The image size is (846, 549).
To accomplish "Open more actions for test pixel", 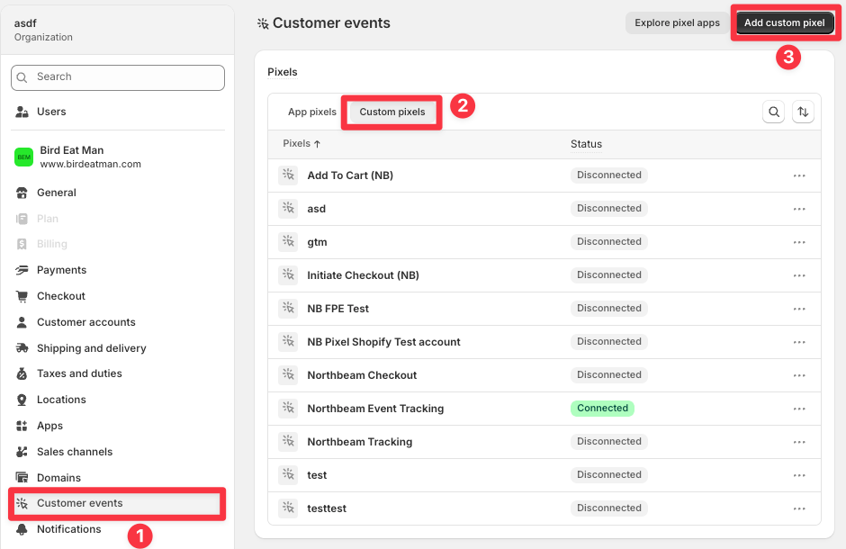I will click(799, 475).
